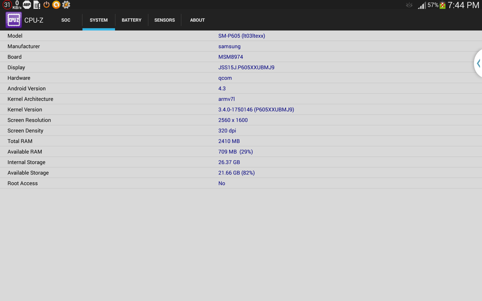482x301 pixels.
Task: Go to the SENSORS tab
Action: (164, 20)
